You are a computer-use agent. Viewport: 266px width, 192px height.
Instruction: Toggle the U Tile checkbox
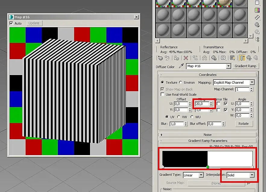225,103
